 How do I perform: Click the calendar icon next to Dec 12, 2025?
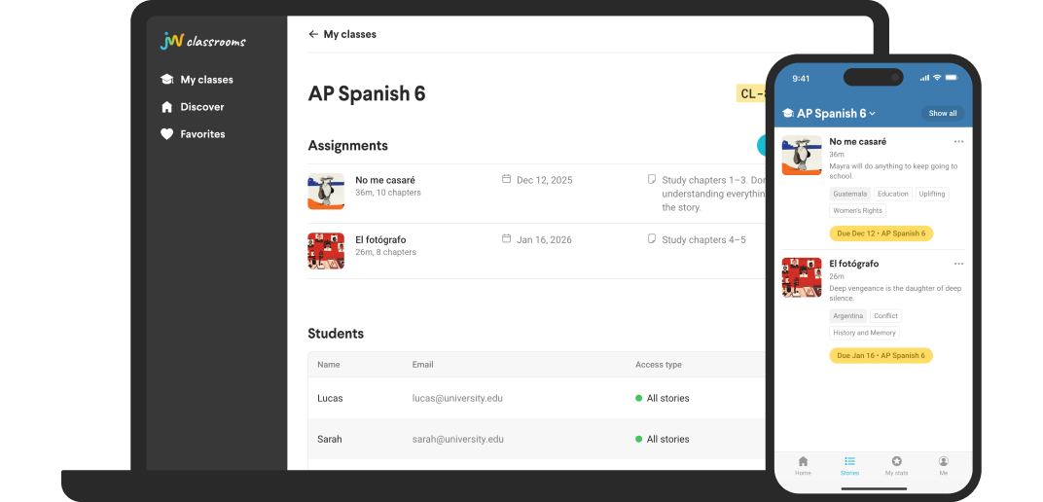click(506, 179)
